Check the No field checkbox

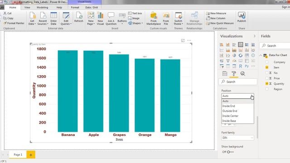coord(267,73)
